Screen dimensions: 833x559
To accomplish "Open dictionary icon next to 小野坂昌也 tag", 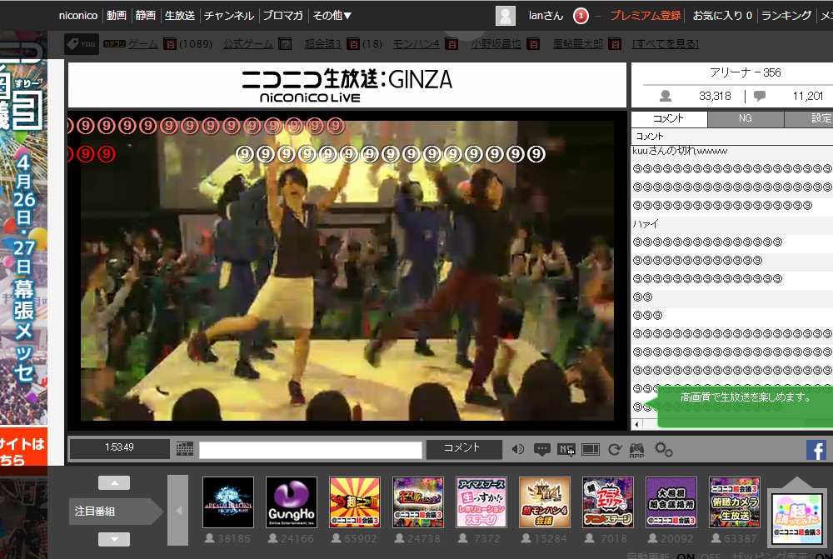I will click(x=533, y=44).
